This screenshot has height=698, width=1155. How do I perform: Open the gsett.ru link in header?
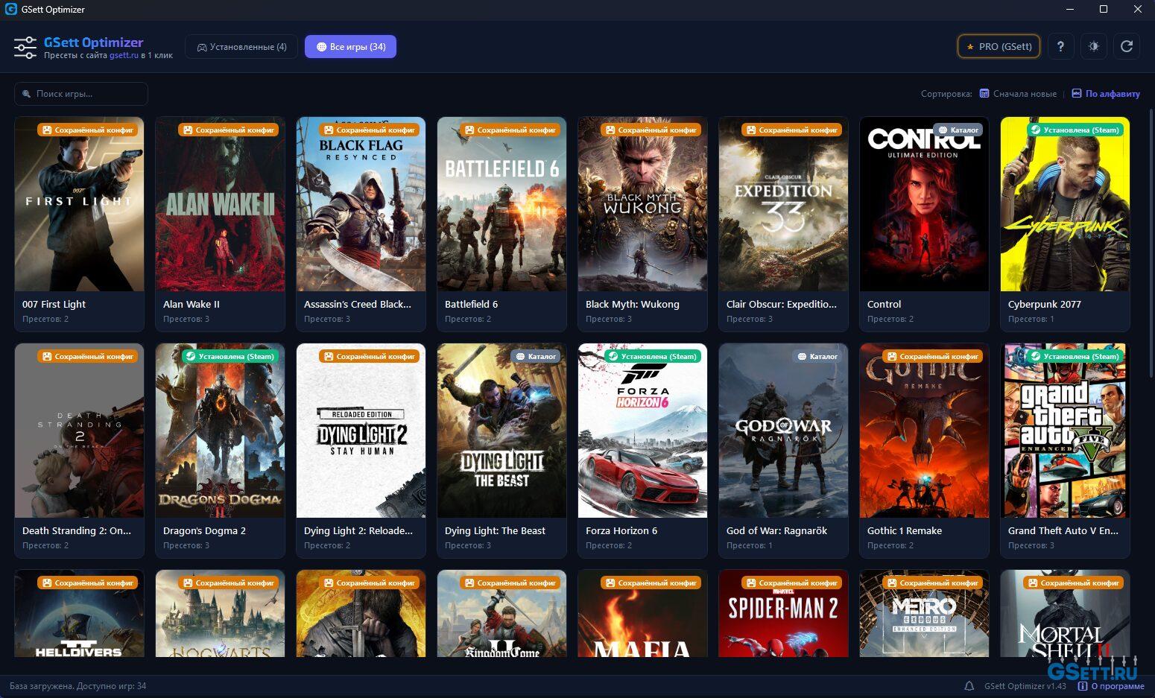pos(124,55)
